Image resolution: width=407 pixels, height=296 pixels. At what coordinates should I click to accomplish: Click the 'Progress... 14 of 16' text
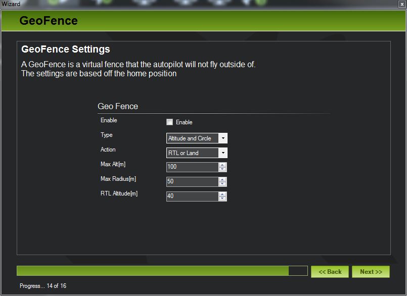coord(43,286)
